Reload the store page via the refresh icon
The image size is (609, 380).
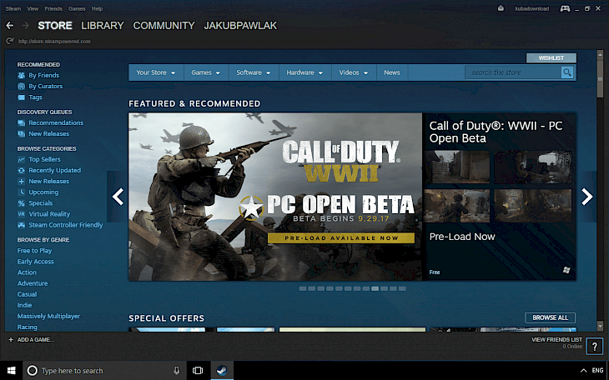tap(10, 41)
